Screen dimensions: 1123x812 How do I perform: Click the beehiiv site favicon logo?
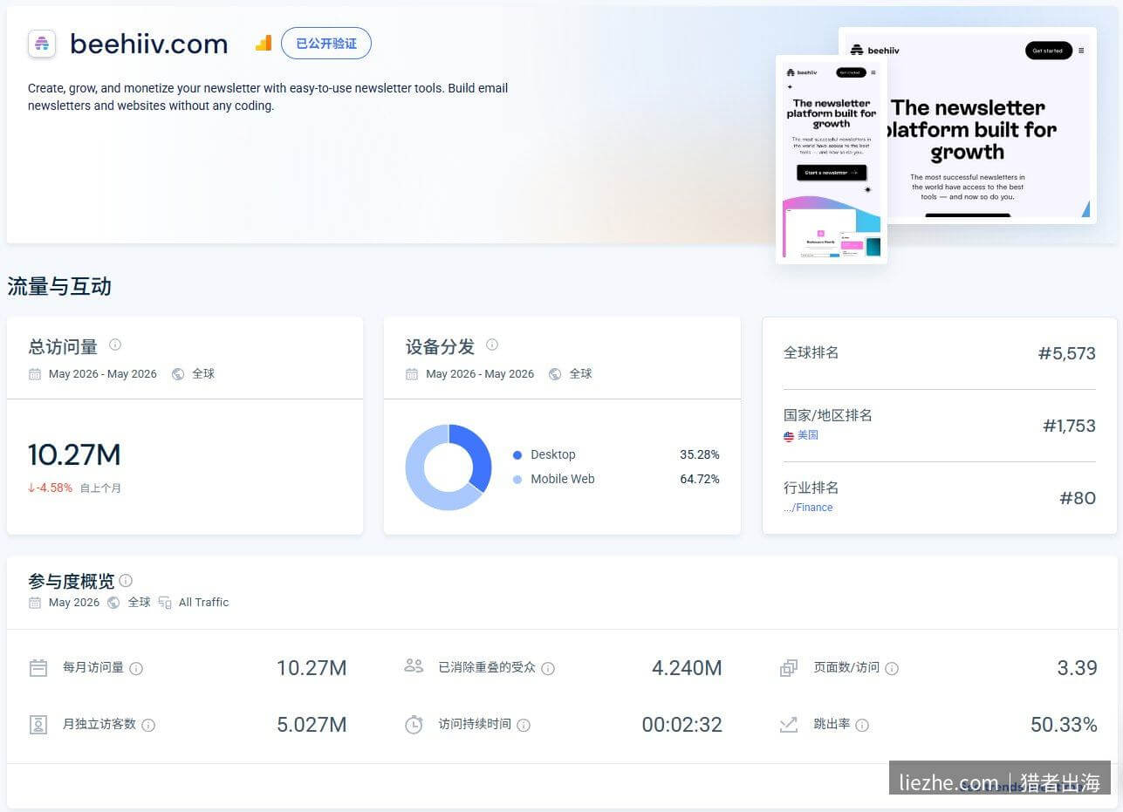(42, 44)
